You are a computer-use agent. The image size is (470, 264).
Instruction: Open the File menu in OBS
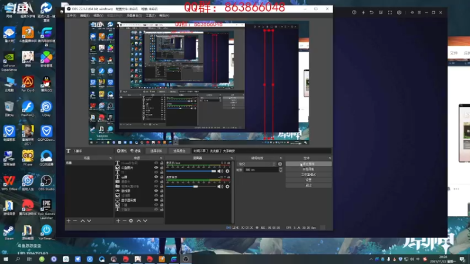[71, 16]
